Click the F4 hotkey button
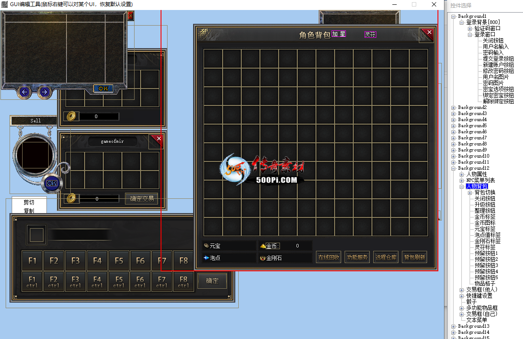This screenshot has height=339, width=523. tap(97, 261)
